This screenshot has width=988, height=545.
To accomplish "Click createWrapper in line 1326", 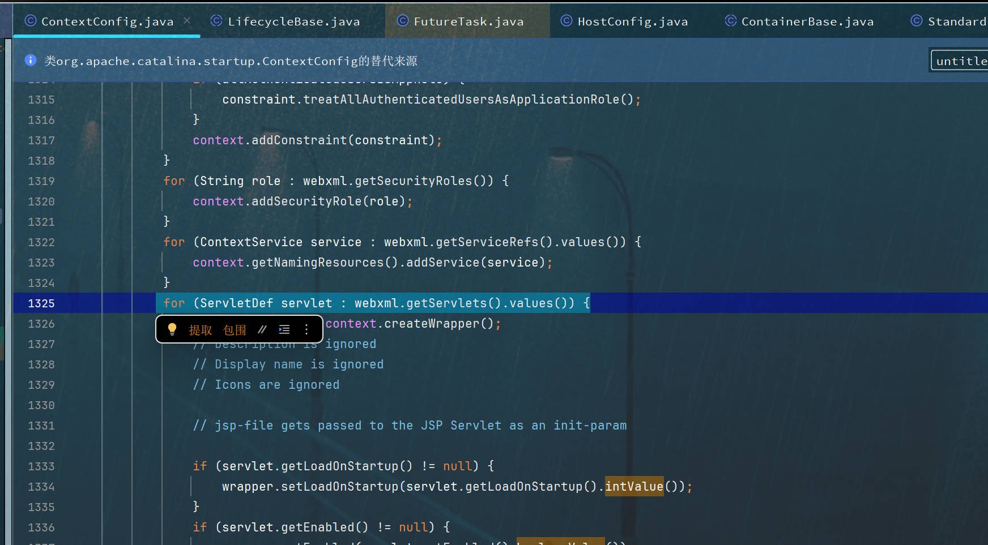I will tap(432, 324).
